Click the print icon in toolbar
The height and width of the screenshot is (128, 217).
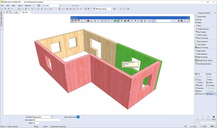[x=19, y=9]
